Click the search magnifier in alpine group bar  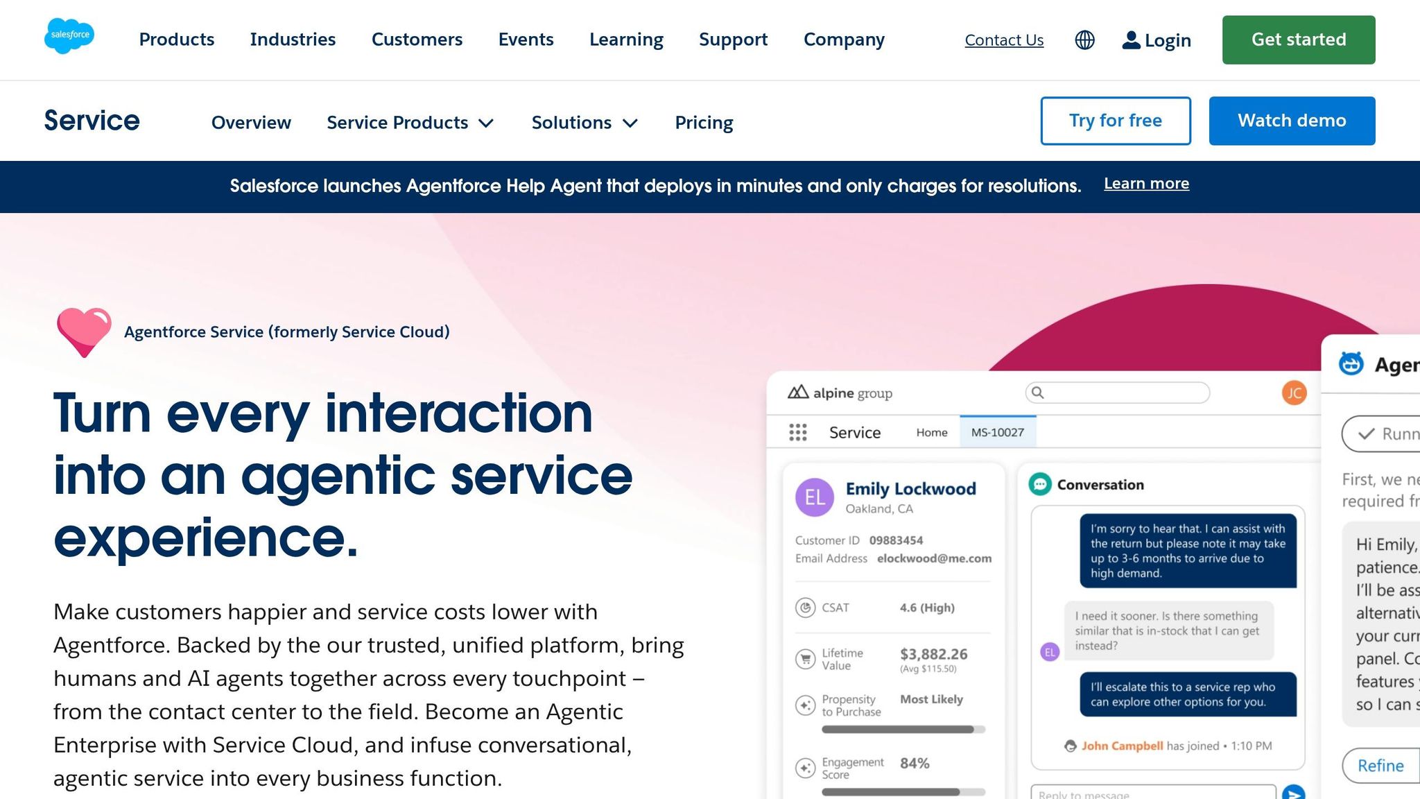(1038, 393)
